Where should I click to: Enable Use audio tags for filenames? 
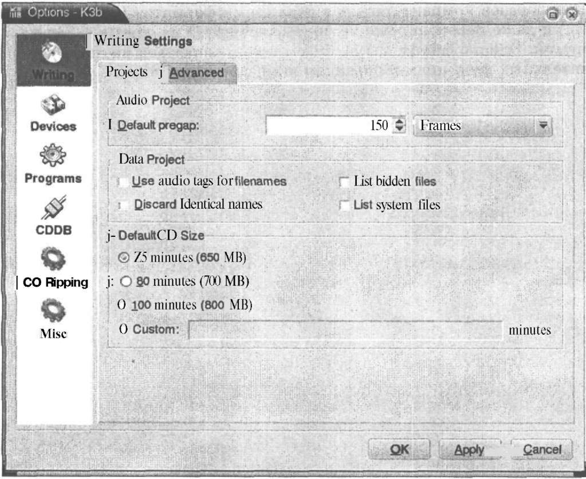point(123,182)
